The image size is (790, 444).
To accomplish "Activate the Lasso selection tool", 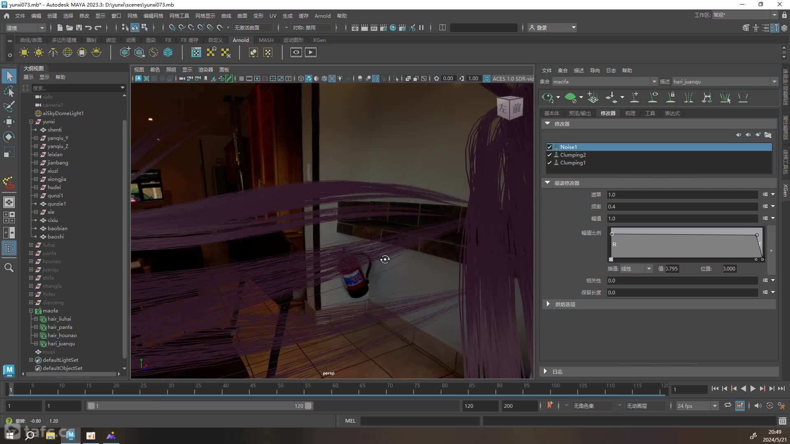I will coord(9,91).
